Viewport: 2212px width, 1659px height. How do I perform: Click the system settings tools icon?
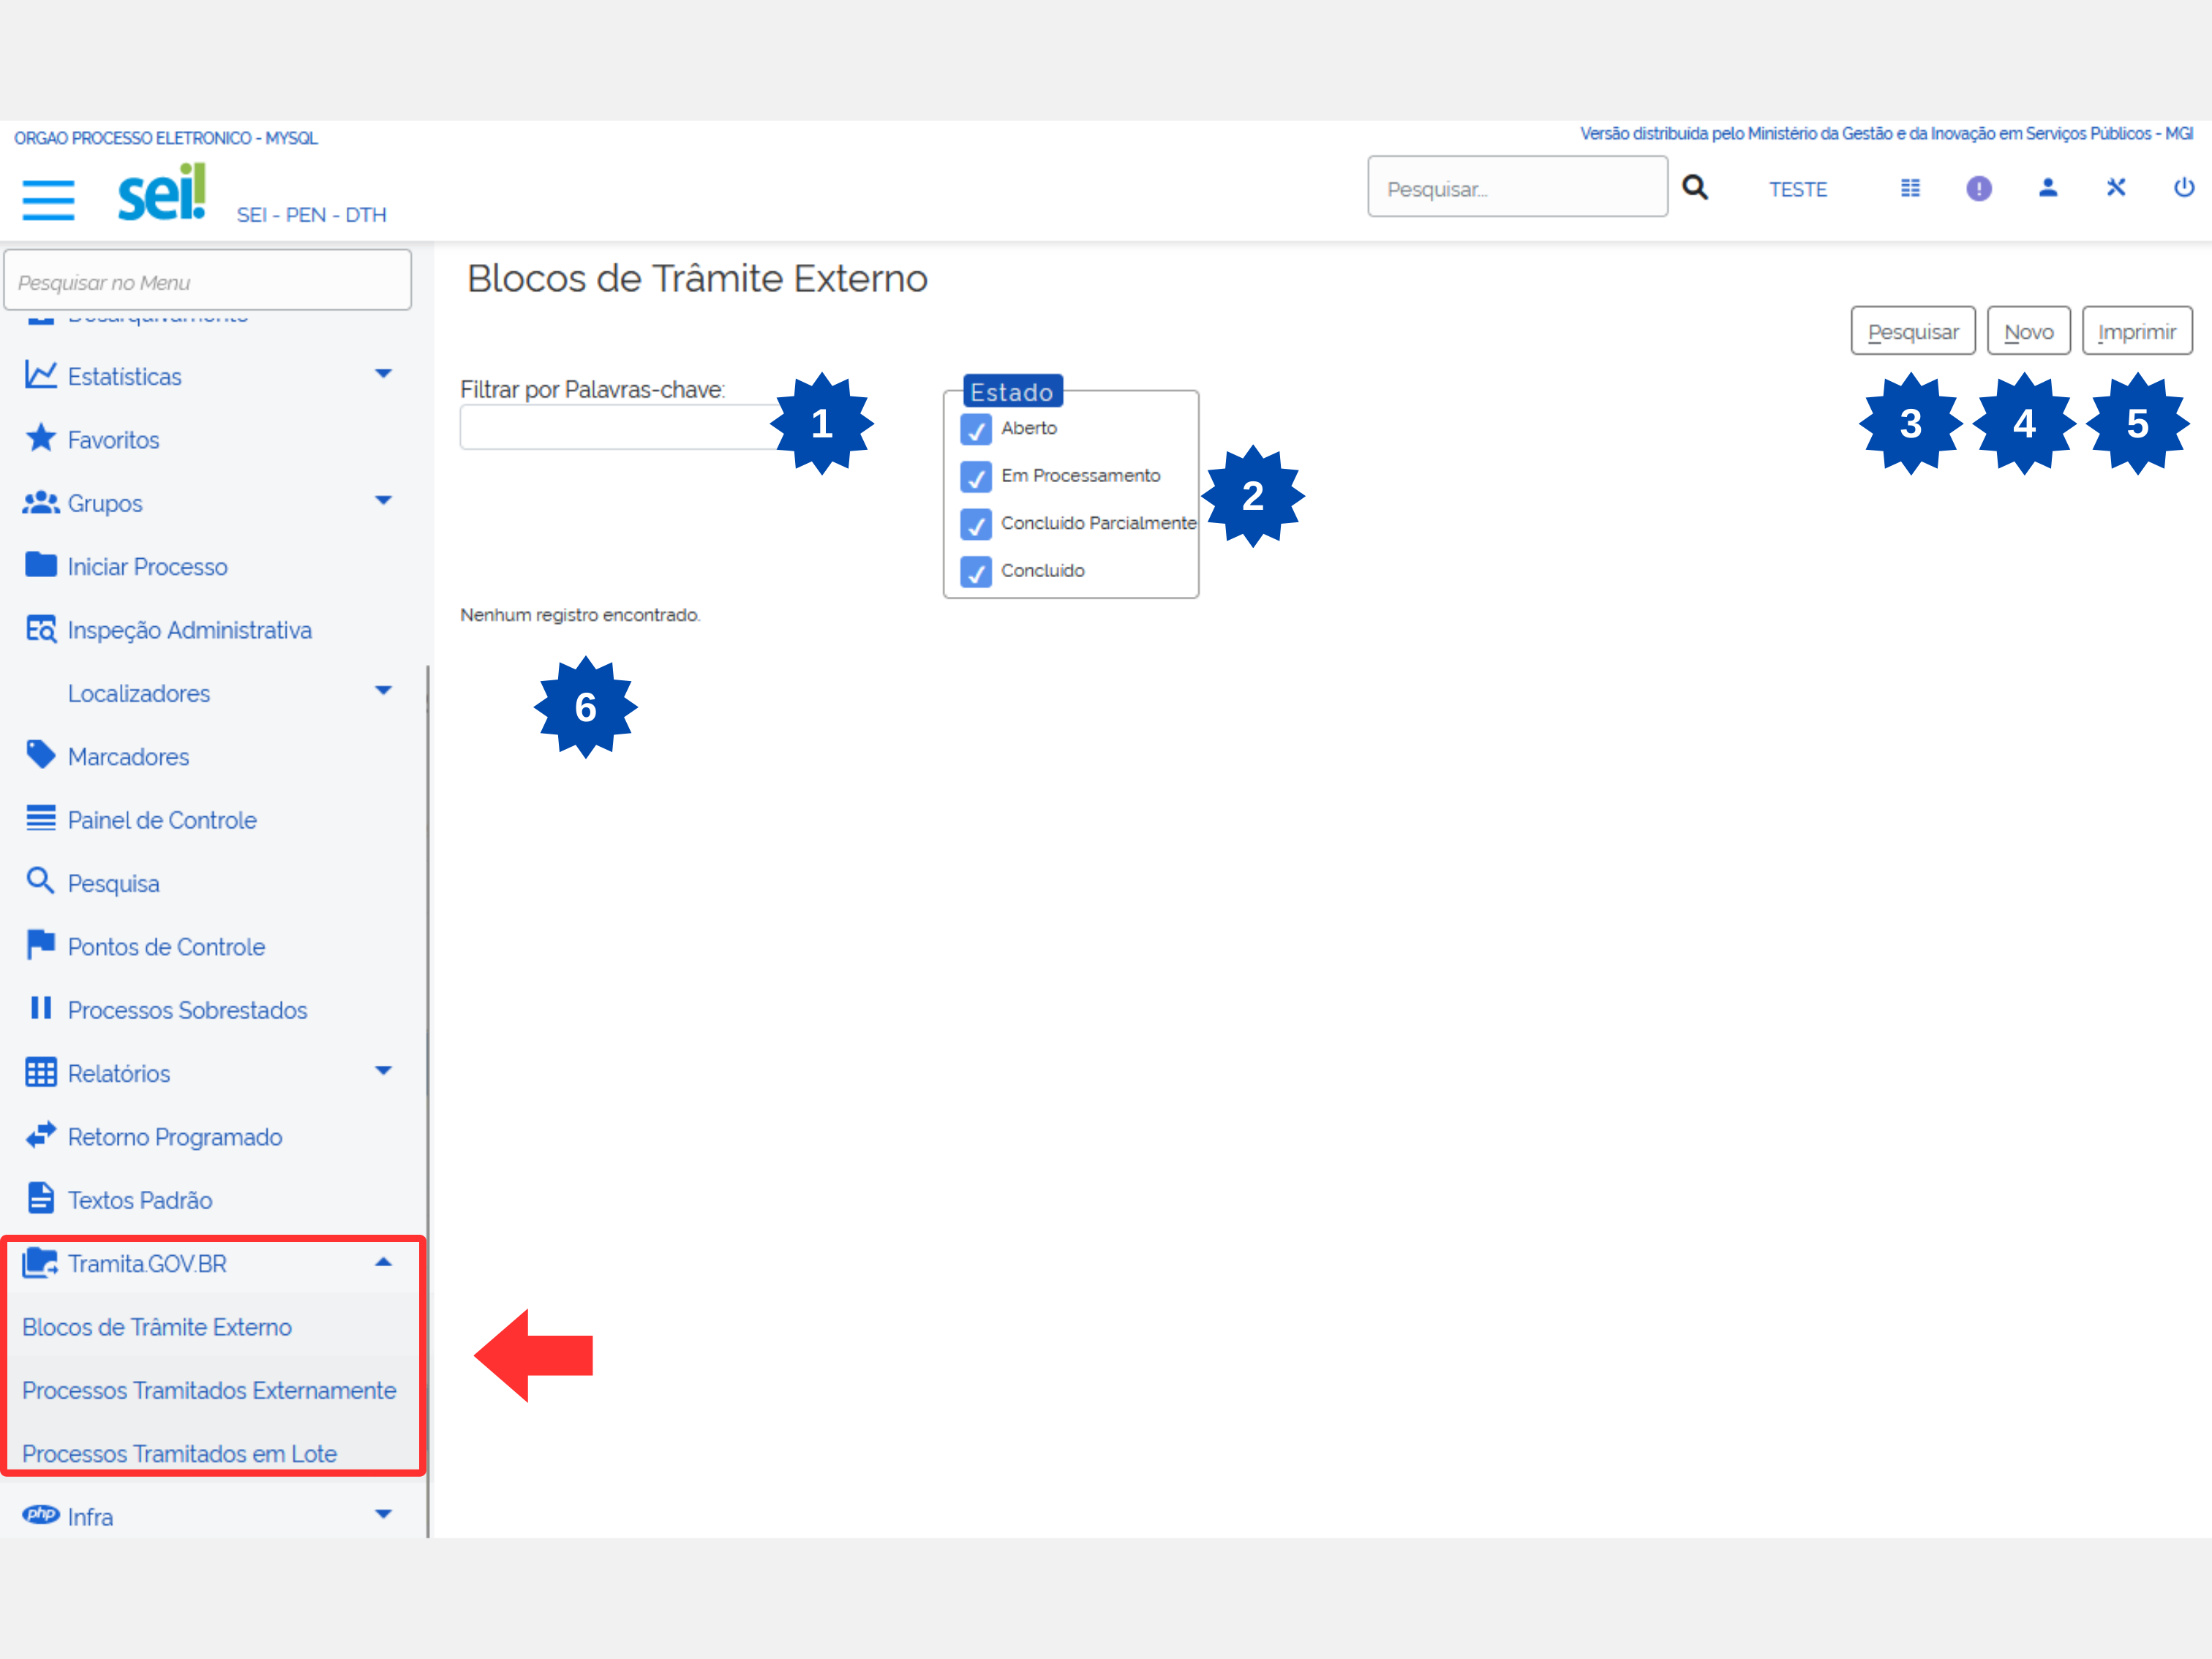(x=2115, y=188)
